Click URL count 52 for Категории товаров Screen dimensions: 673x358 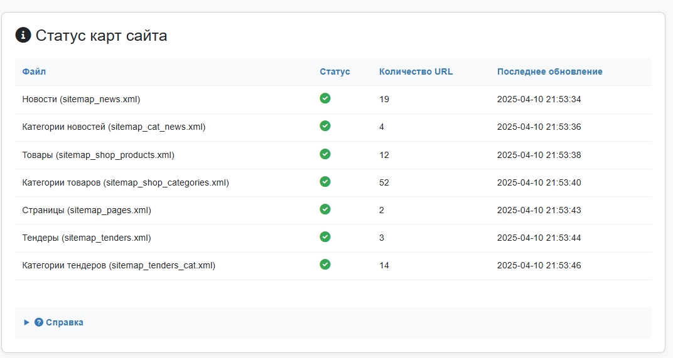tap(384, 182)
